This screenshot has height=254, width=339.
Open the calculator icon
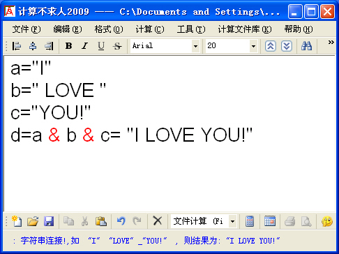click(x=250, y=221)
